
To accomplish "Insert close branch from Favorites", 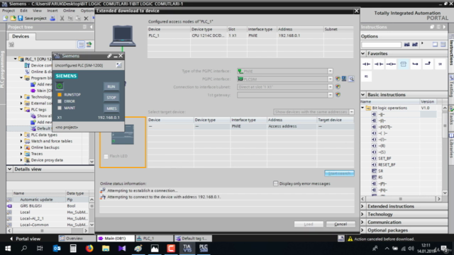I will click(428, 64).
